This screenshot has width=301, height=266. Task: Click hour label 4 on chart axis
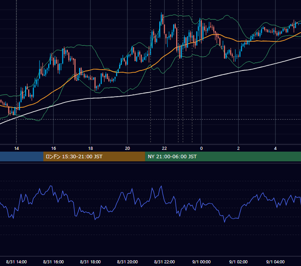pyautogui.click(x=275, y=149)
